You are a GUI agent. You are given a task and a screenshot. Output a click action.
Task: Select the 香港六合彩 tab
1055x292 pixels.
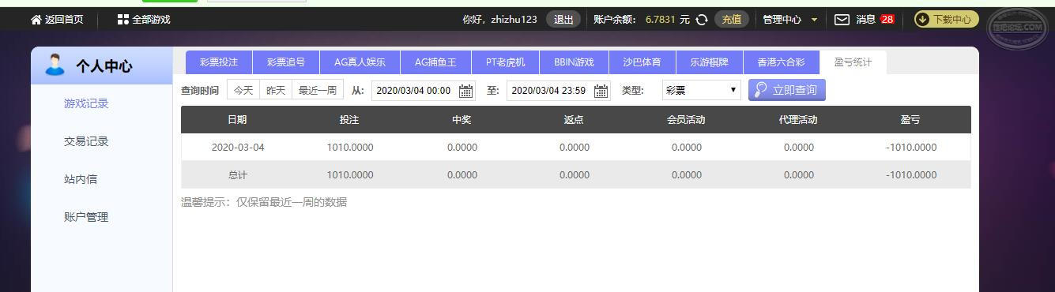[781, 62]
